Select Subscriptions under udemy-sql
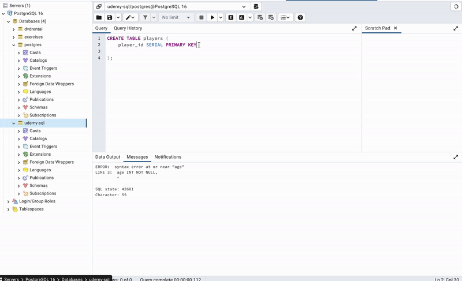This screenshot has width=462, height=281. [43, 193]
